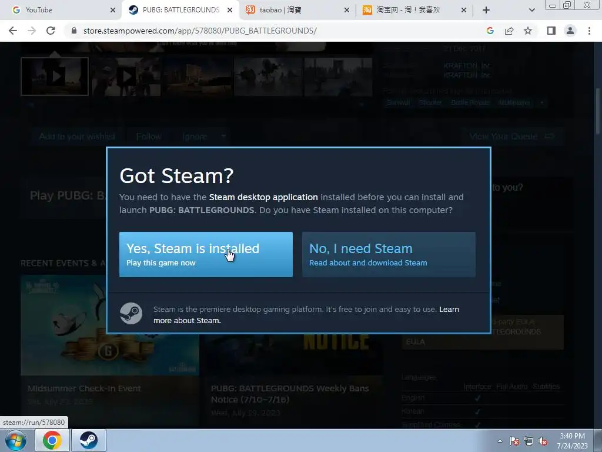Viewport: 602px width, 452px height.
Task: Click the muted volume tray icon
Action: [x=543, y=441]
